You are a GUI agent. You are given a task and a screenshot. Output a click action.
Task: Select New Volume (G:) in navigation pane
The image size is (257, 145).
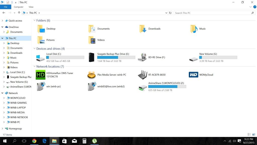(19, 82)
